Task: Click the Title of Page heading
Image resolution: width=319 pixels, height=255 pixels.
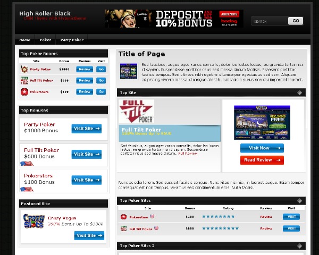Action: [x=142, y=54]
